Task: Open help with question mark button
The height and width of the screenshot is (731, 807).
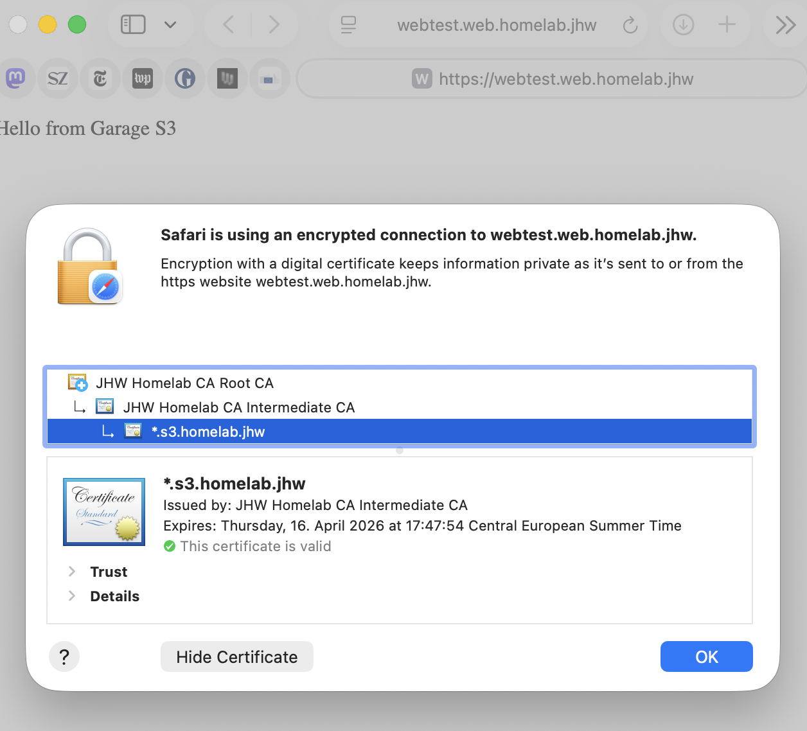Action: coord(64,656)
